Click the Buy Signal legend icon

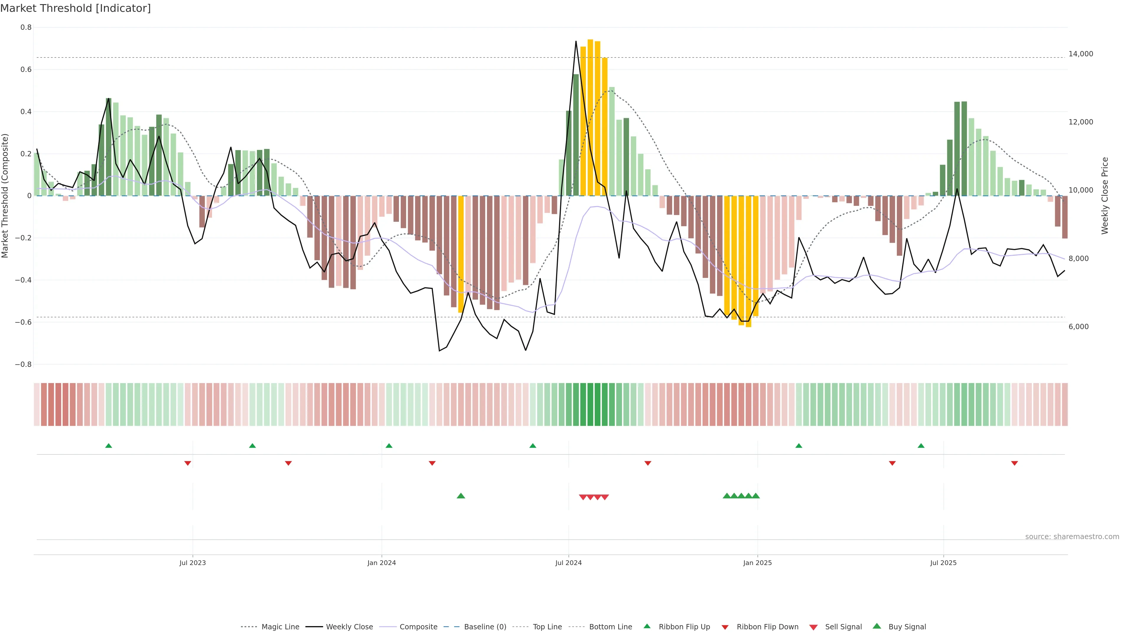pos(876,626)
